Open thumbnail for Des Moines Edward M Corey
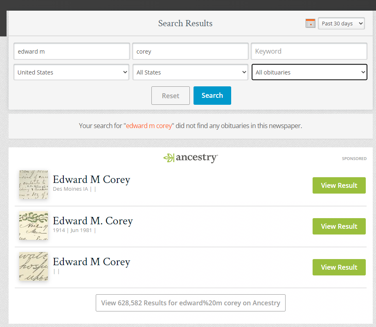 (34, 185)
